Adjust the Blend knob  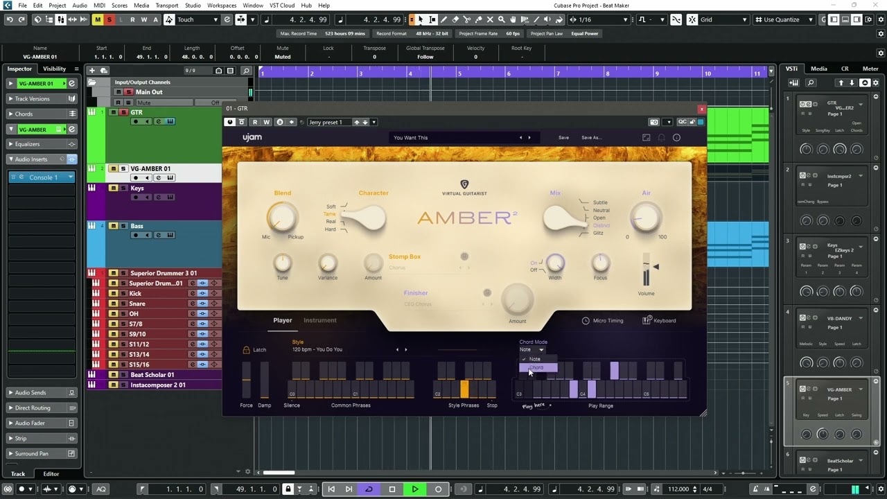[281, 218]
